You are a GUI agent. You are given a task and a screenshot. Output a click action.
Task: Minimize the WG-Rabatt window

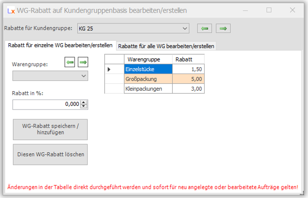[x=245, y=10]
